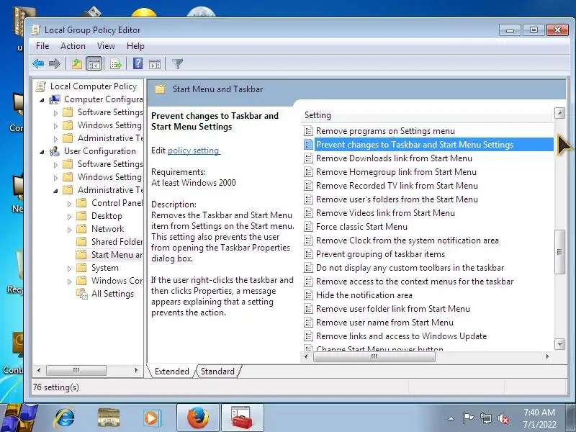Click settings list scroll down arrow
576x432 pixels.
(x=560, y=344)
